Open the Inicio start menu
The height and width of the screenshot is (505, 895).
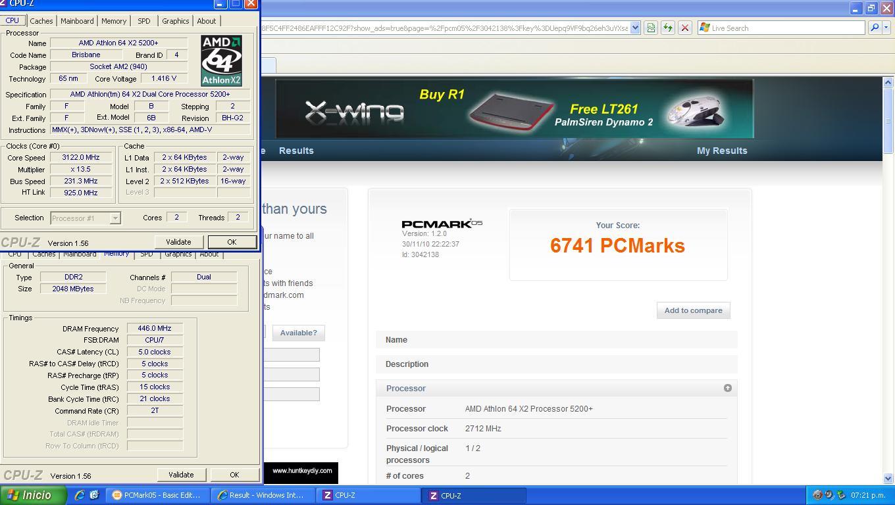(34, 495)
